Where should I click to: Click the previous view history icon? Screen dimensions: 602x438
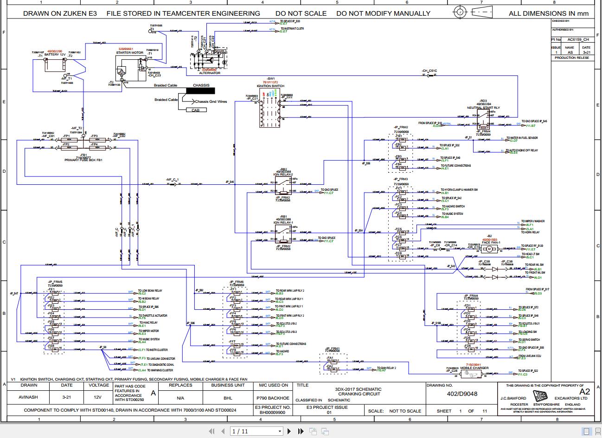tap(313, 431)
